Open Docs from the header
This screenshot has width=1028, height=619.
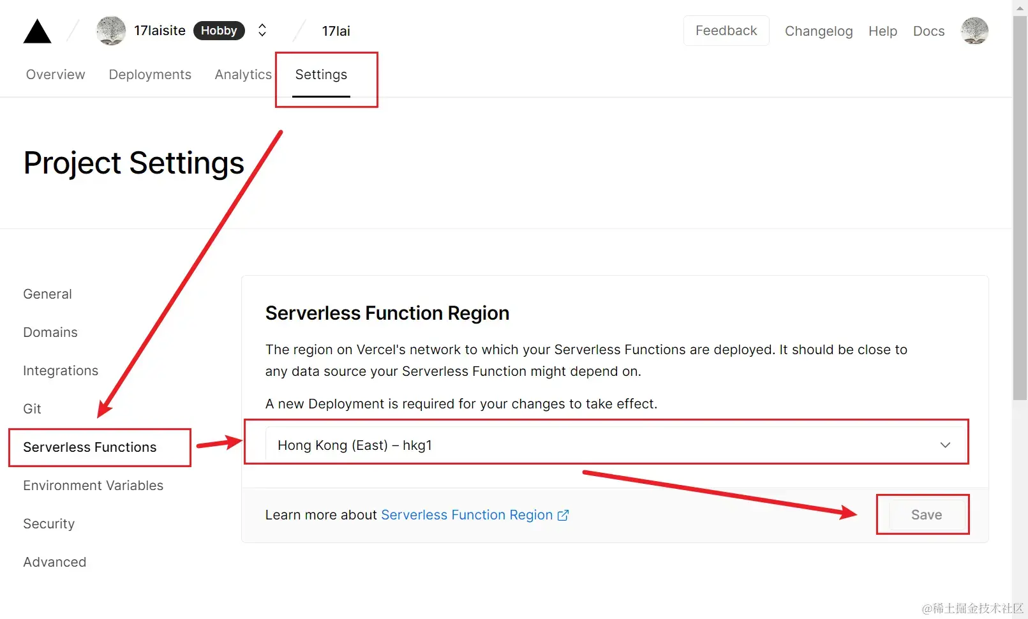(928, 30)
